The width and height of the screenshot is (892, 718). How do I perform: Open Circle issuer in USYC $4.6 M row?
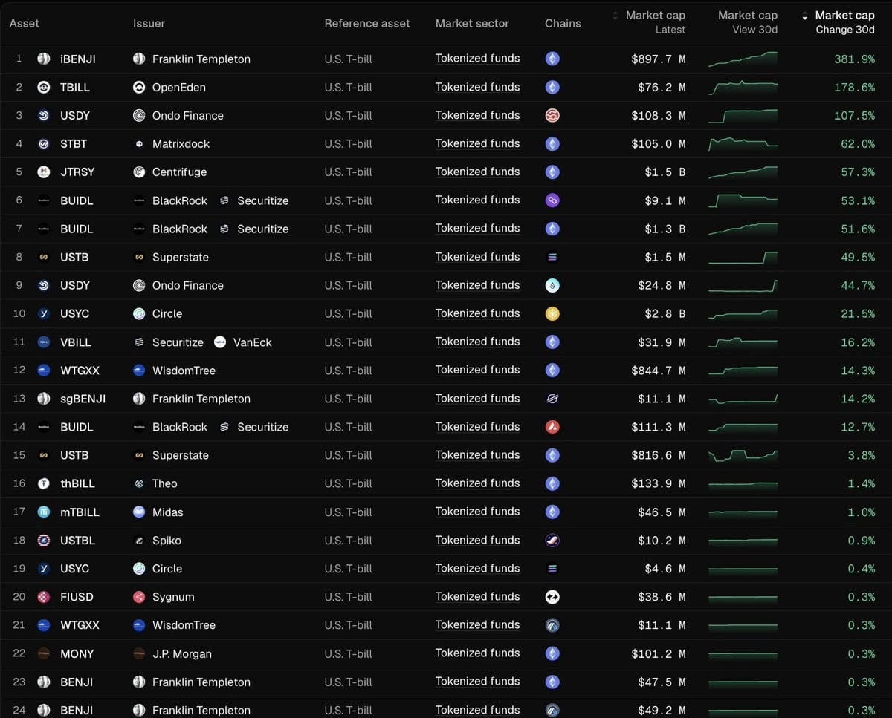167,569
